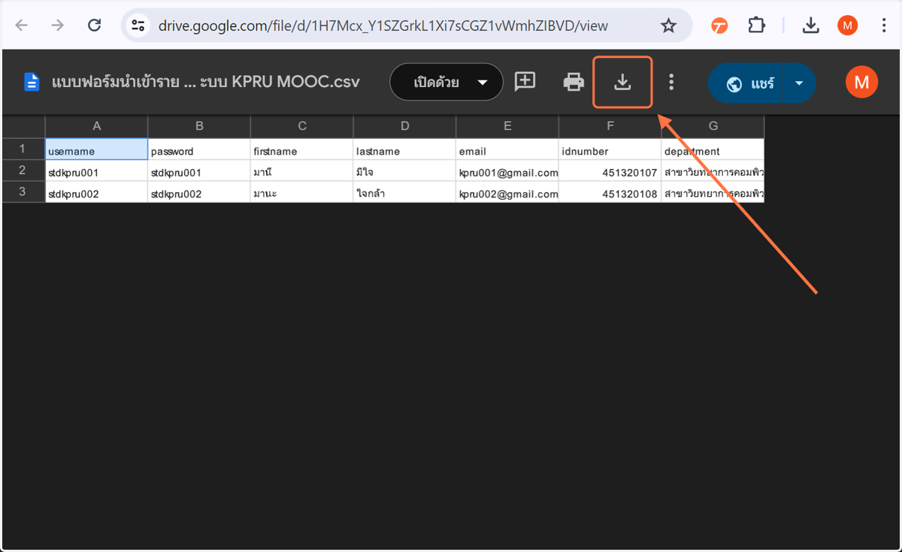Click the มานะ firstname cell
This screenshot has height=552, width=902.
click(302, 193)
